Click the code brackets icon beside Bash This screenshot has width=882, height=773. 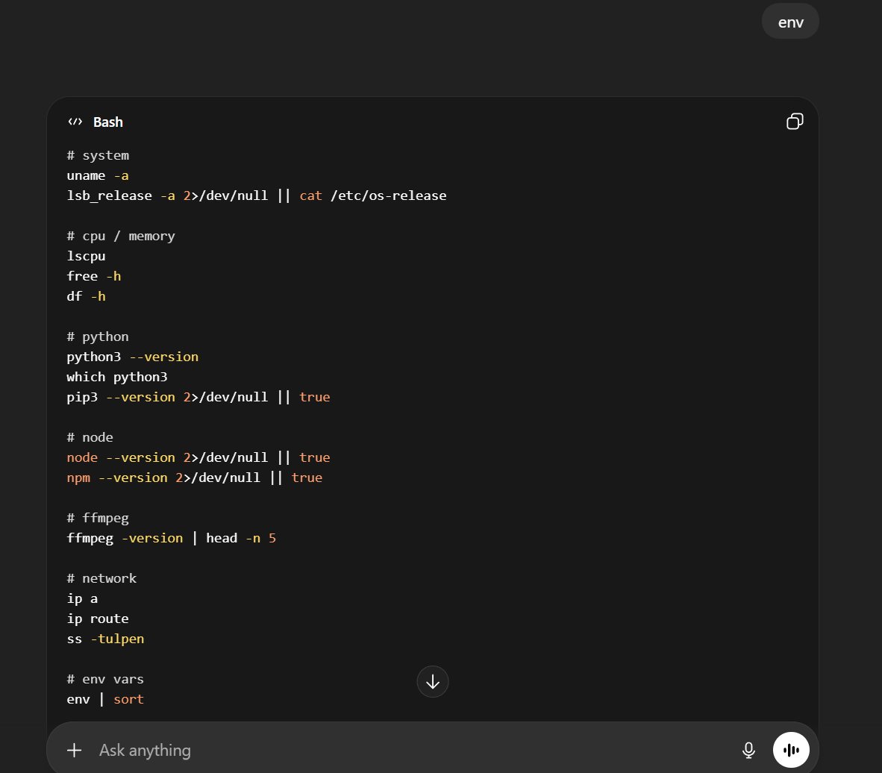click(x=75, y=122)
